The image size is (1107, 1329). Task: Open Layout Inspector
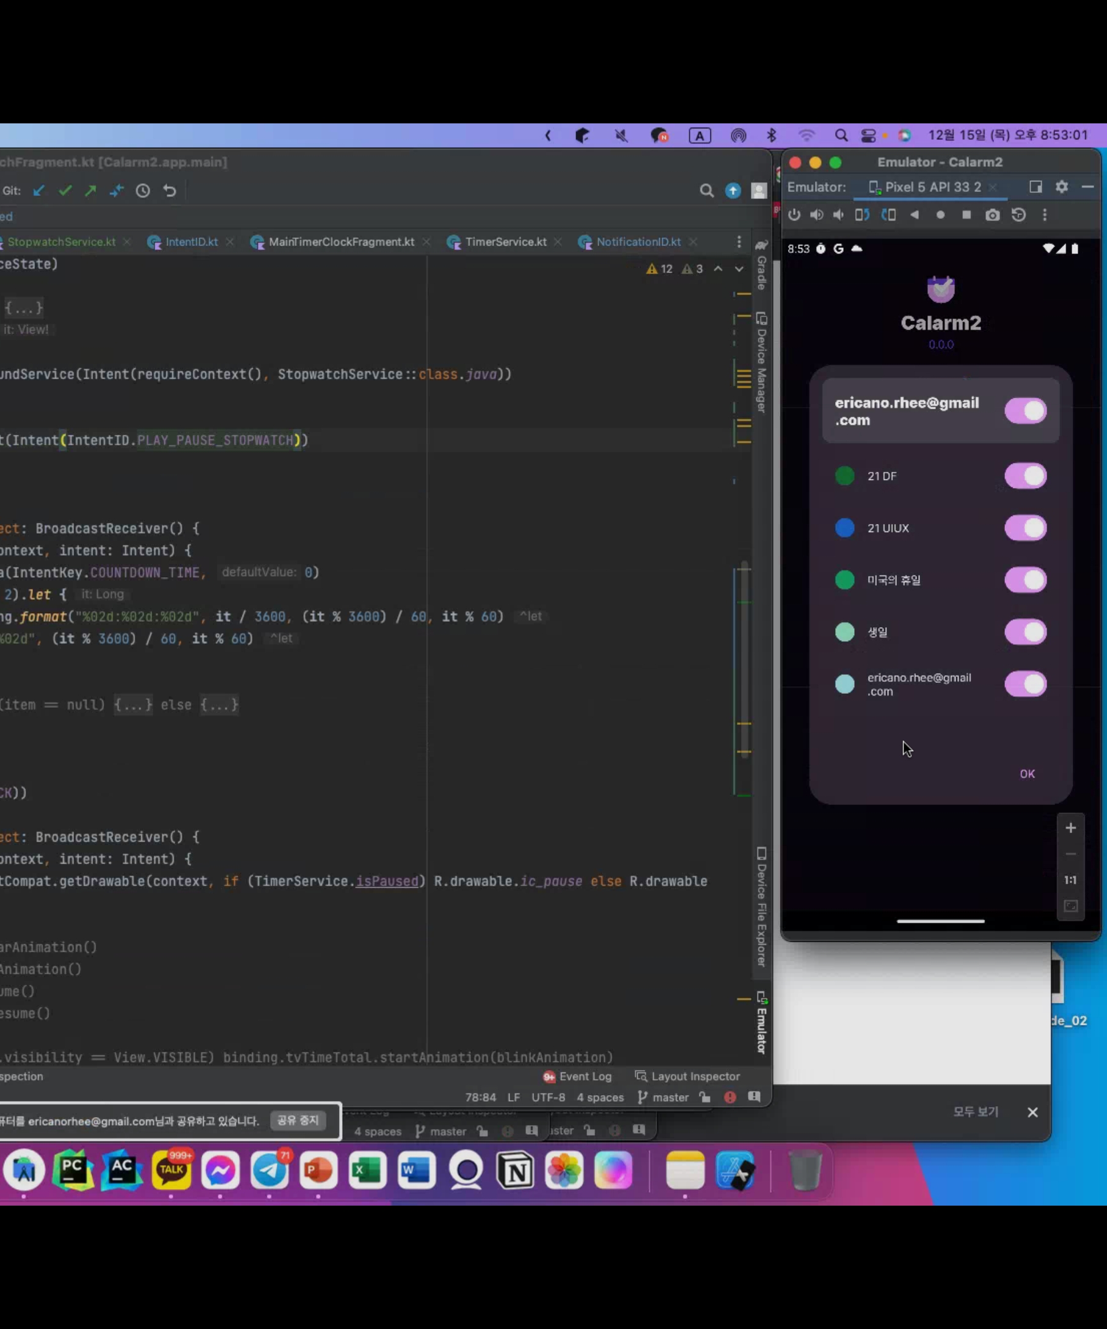[x=687, y=1077]
